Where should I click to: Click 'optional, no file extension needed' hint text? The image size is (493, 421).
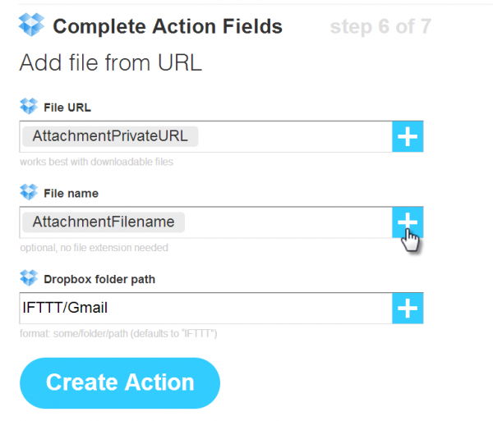(x=94, y=248)
